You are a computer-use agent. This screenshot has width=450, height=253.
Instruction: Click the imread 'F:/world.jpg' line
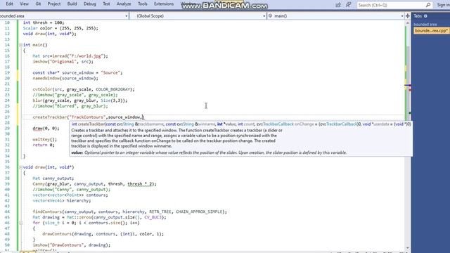pyautogui.click(x=70, y=56)
